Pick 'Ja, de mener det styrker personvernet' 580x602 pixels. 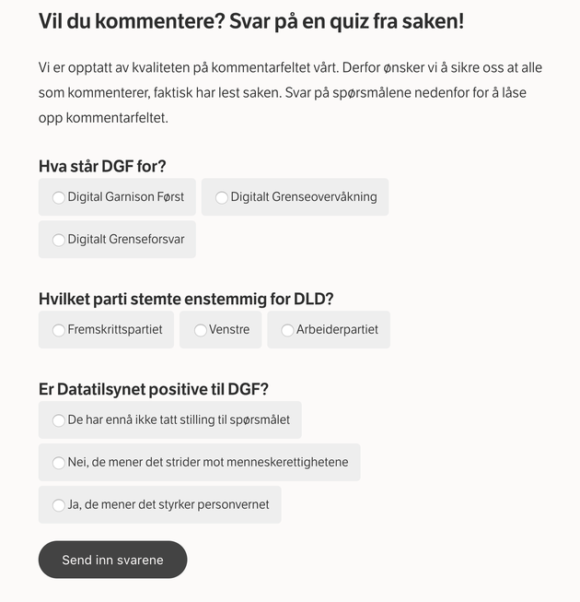click(x=160, y=505)
